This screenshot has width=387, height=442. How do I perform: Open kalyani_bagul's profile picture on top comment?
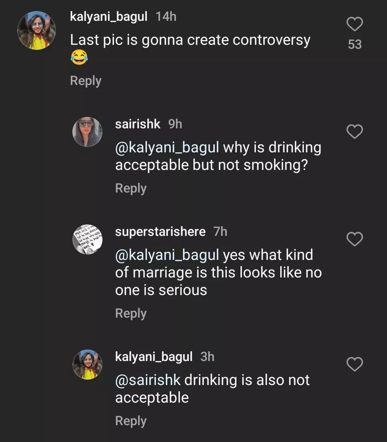(x=37, y=30)
